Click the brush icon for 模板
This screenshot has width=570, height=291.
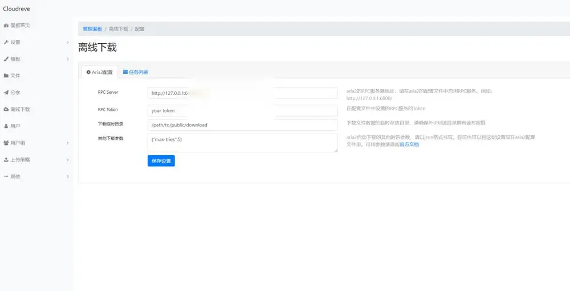click(6, 59)
